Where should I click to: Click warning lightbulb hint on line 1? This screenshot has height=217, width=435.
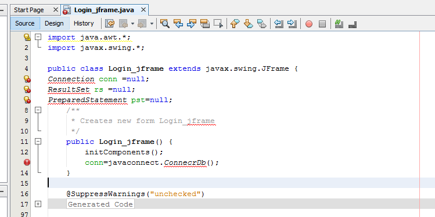click(27, 37)
